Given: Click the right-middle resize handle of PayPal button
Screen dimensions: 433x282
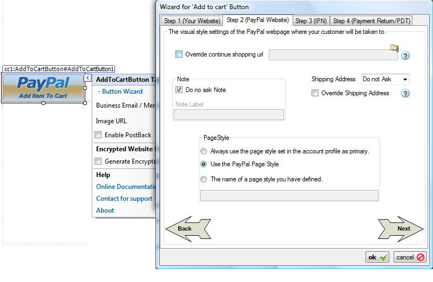Looking at the screenshot, I should click(85, 88).
